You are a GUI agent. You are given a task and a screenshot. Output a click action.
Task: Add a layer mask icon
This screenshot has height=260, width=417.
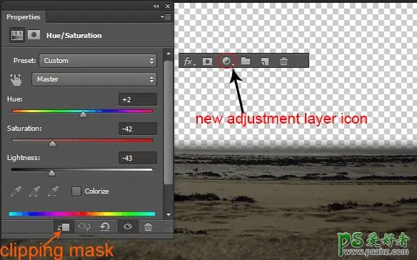(207, 61)
